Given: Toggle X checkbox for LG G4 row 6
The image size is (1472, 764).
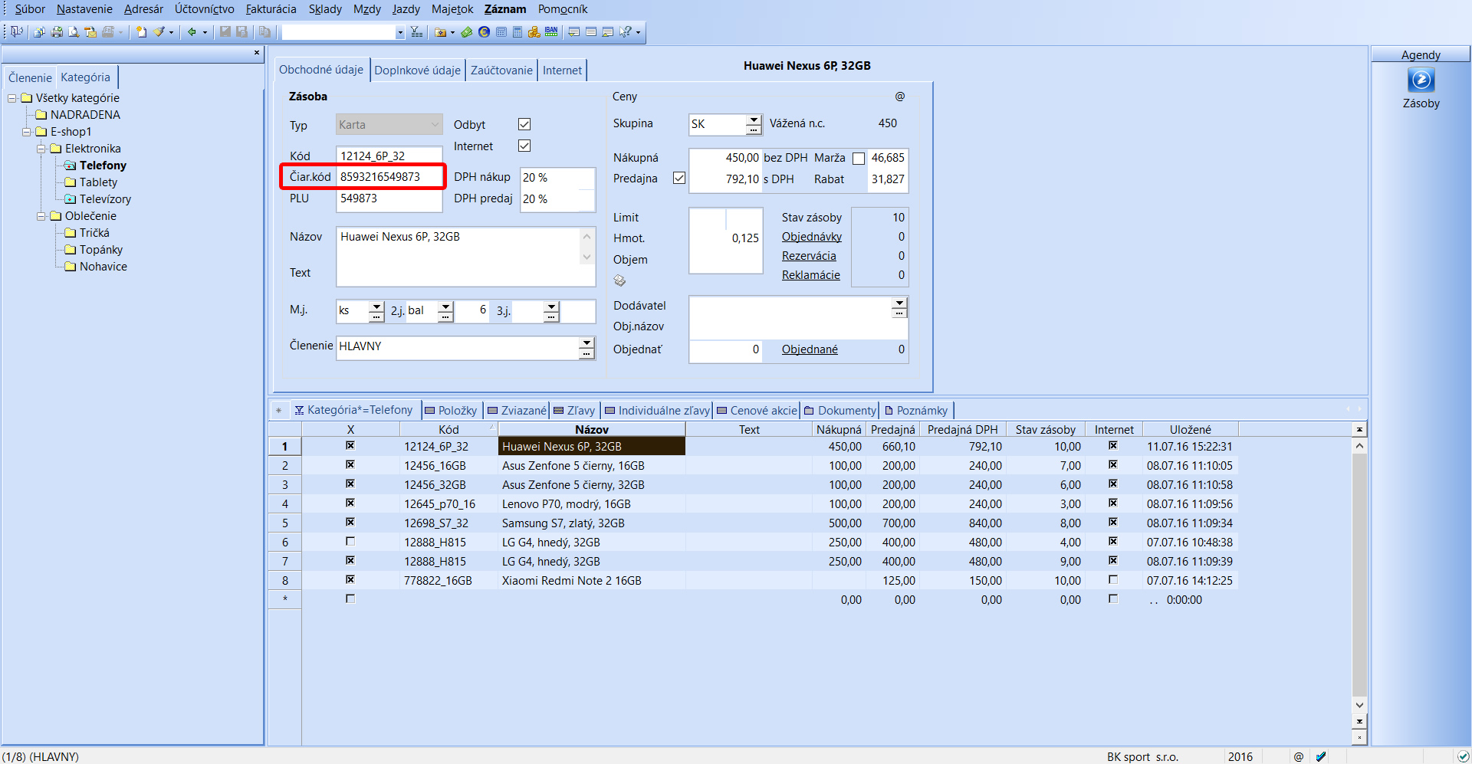Looking at the screenshot, I should 350,541.
